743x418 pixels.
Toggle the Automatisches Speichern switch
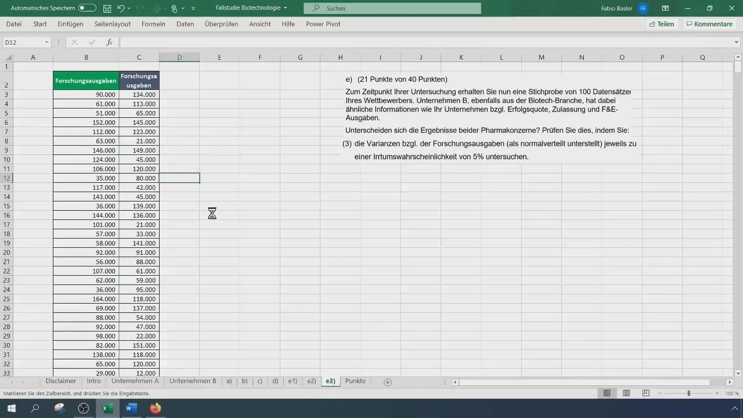pyautogui.click(x=87, y=8)
